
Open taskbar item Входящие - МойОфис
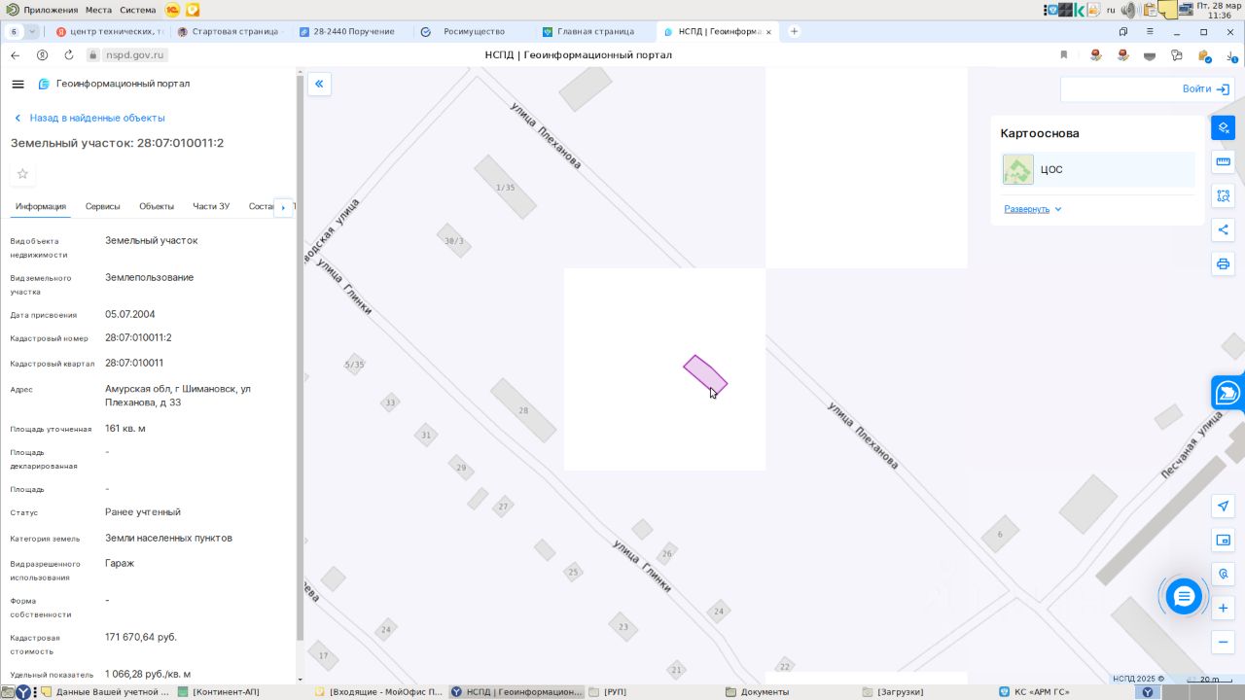point(379,692)
